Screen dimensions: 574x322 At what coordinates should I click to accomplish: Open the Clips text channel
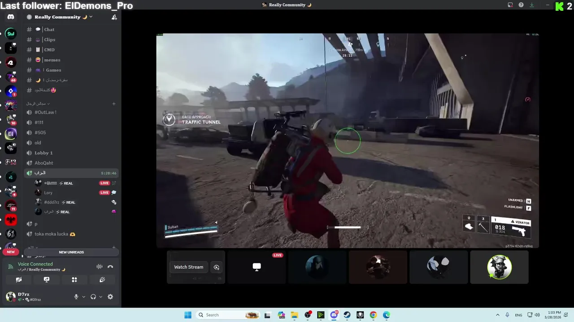pyautogui.click(x=72, y=40)
